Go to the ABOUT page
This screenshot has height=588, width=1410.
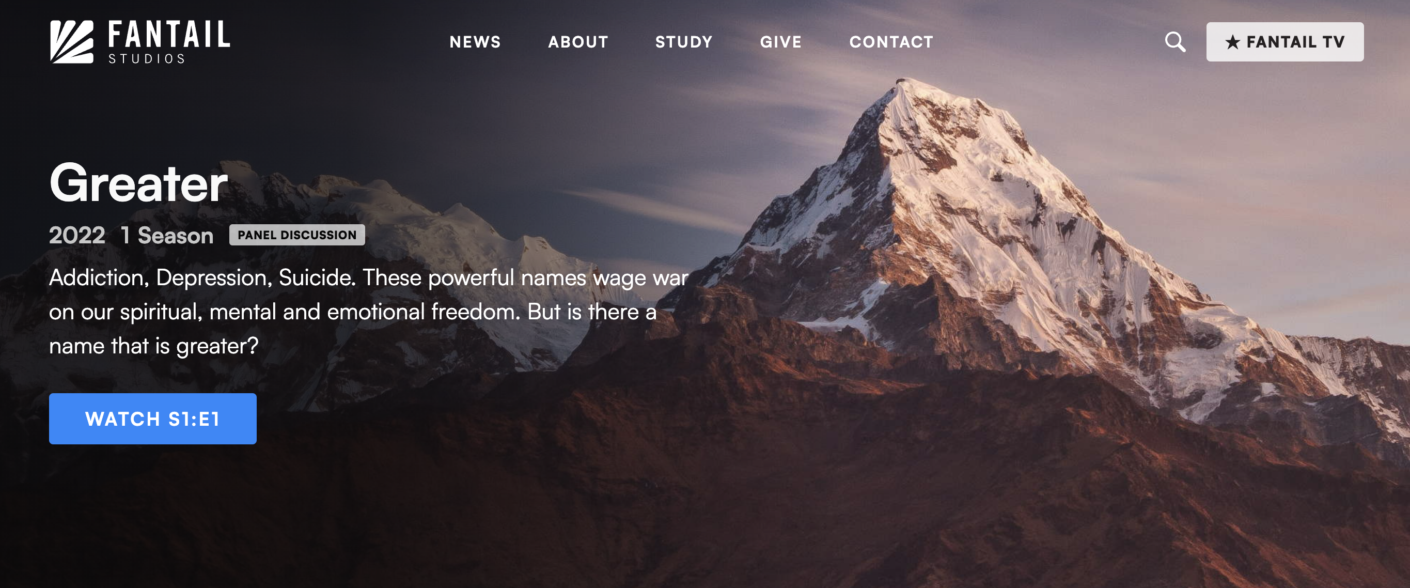pyautogui.click(x=578, y=42)
